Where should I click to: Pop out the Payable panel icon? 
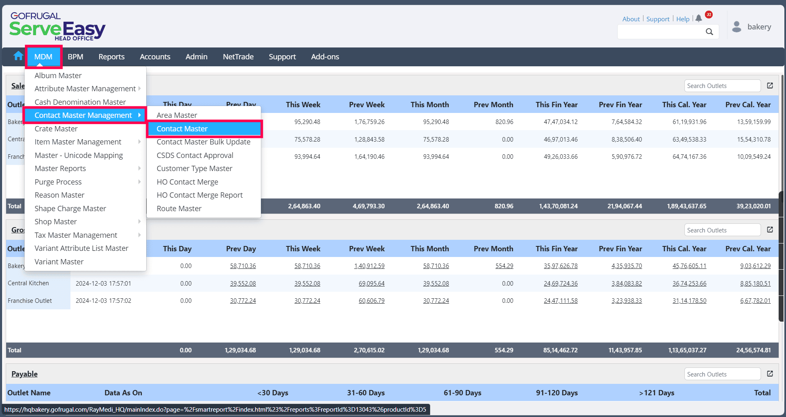point(770,374)
